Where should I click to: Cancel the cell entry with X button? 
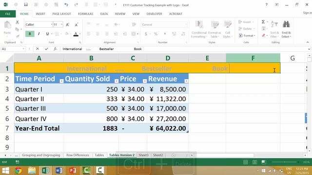pyautogui.click(x=38, y=49)
